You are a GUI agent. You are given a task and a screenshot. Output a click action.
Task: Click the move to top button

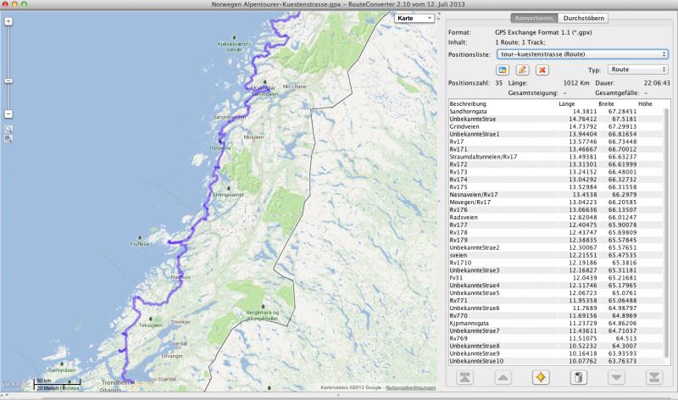point(464,377)
